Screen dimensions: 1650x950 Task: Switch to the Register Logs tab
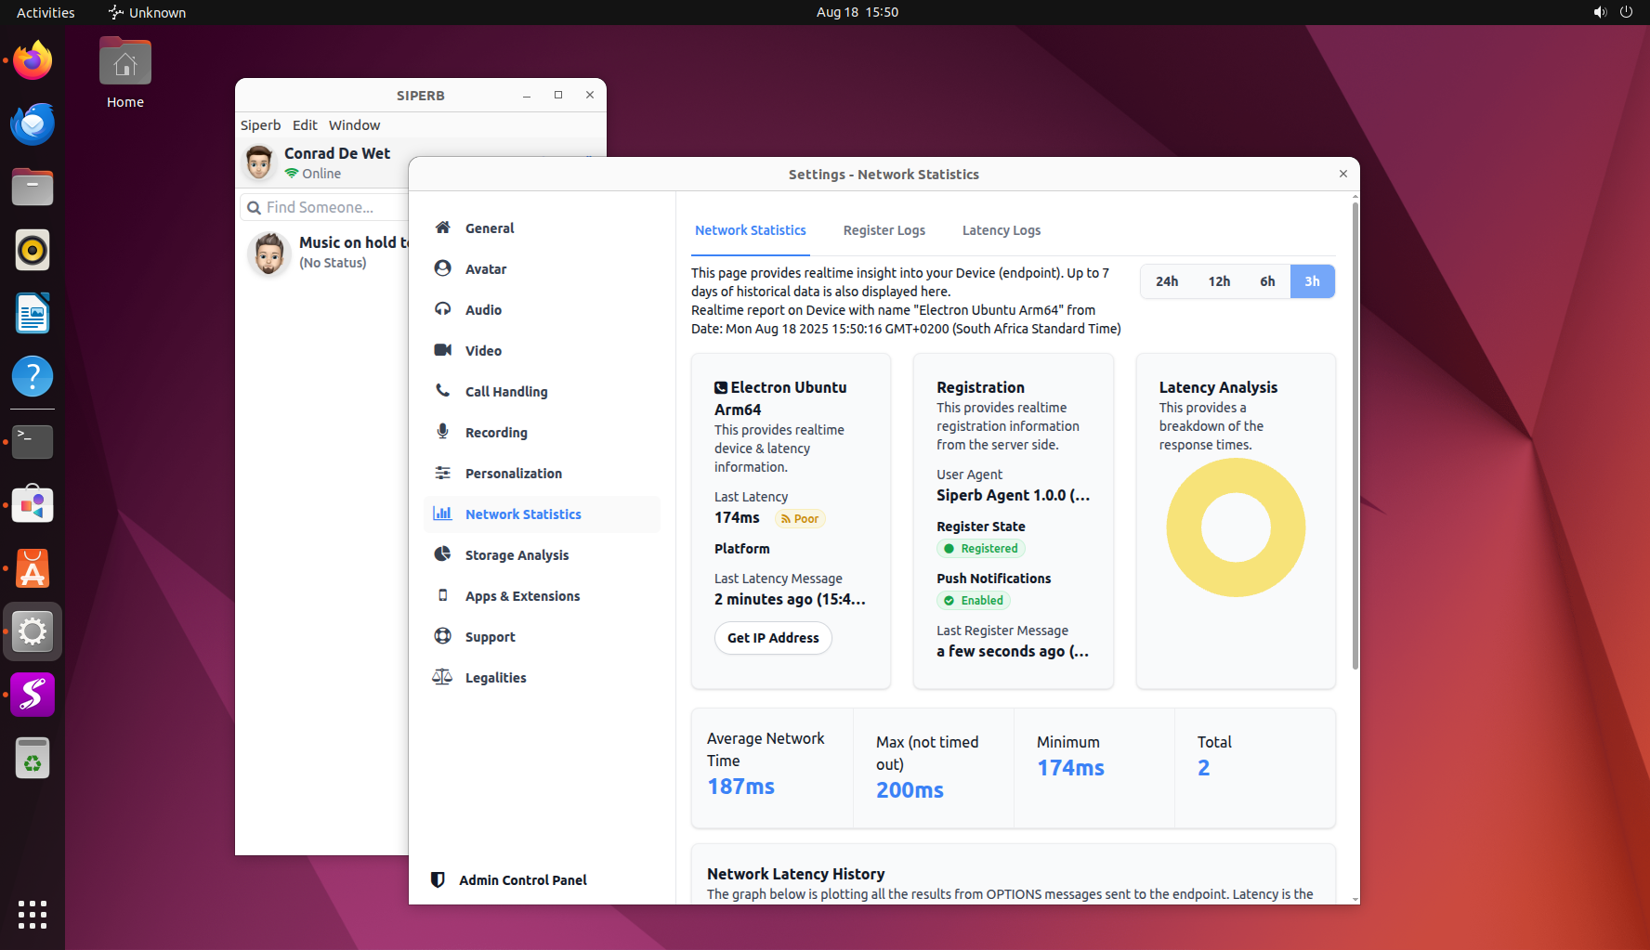tap(884, 230)
